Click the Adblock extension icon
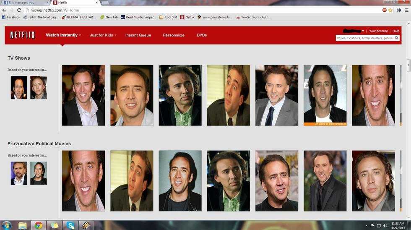This screenshot has height=230, width=411. click(384, 10)
